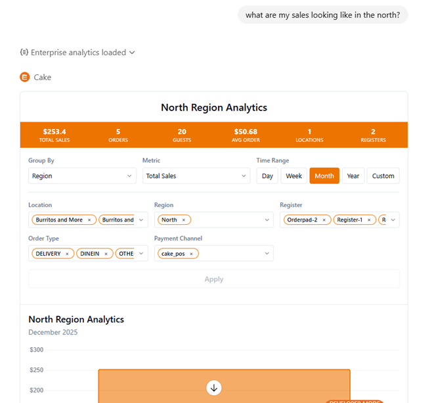This screenshot has width=434, height=403.
Task: Open the Metric Total Sales dropdown
Action: (196, 176)
